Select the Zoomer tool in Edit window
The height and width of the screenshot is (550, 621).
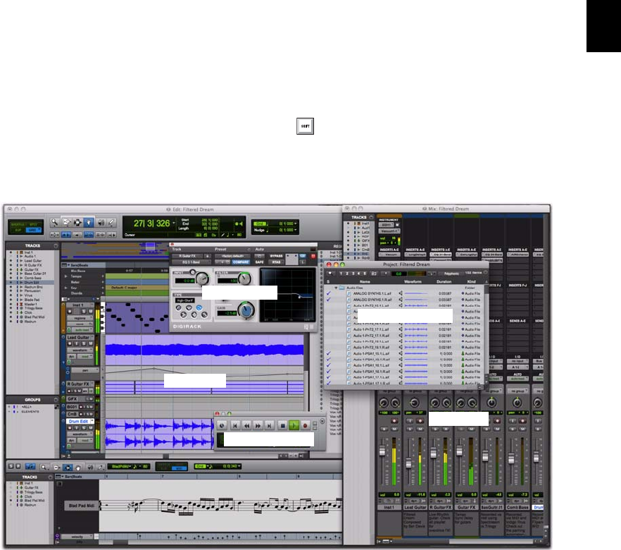point(54,222)
